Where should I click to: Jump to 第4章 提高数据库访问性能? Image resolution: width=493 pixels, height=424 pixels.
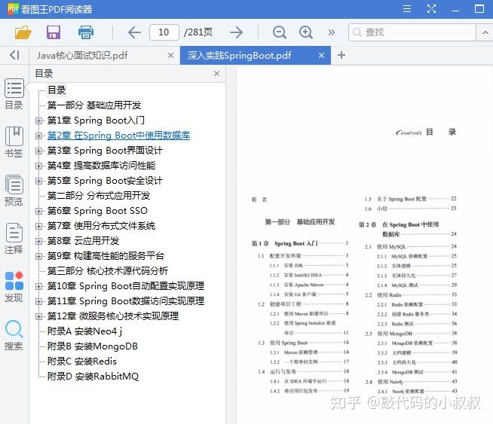101,166
